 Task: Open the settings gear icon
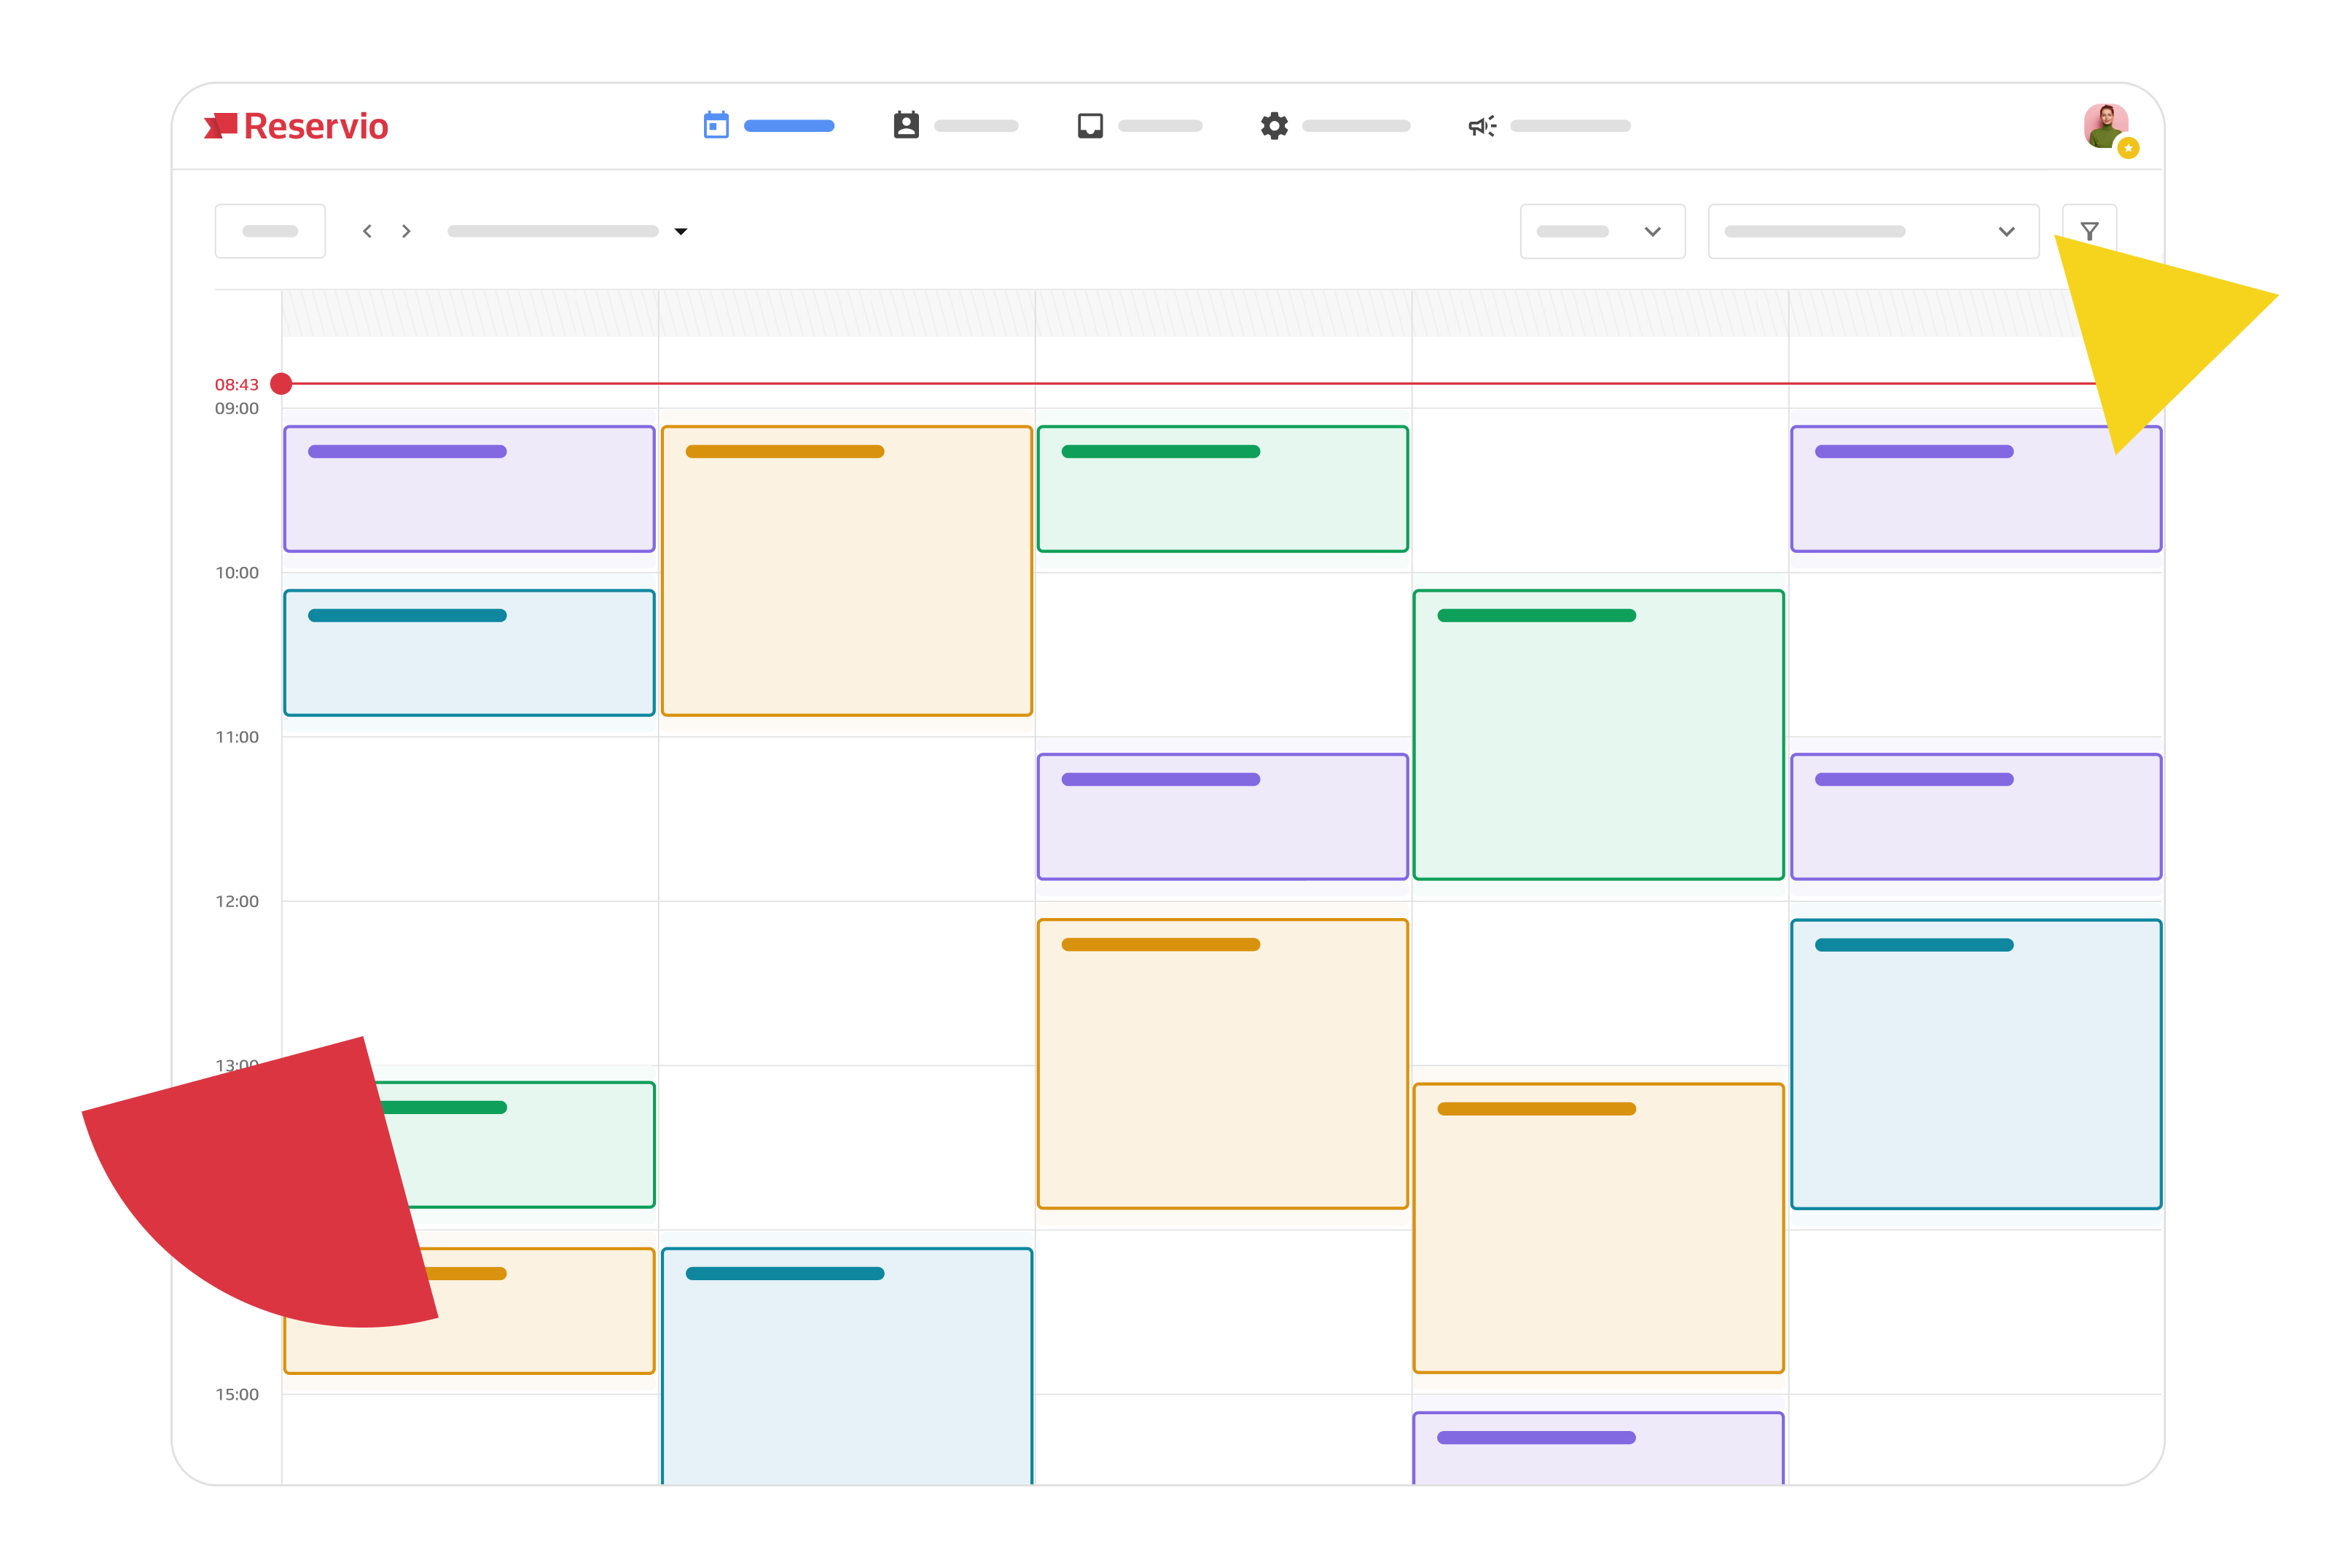(x=1275, y=125)
